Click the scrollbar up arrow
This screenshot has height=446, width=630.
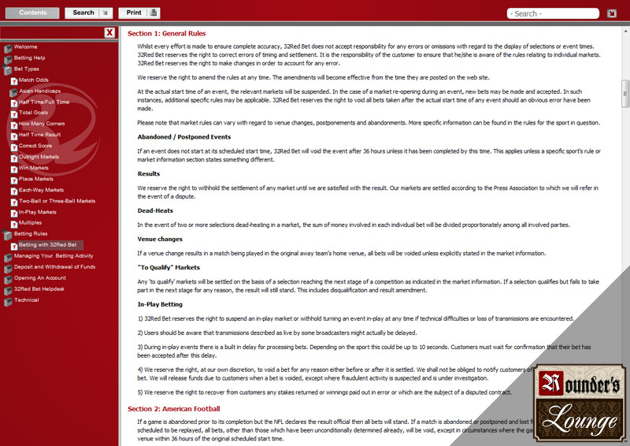(625, 32)
